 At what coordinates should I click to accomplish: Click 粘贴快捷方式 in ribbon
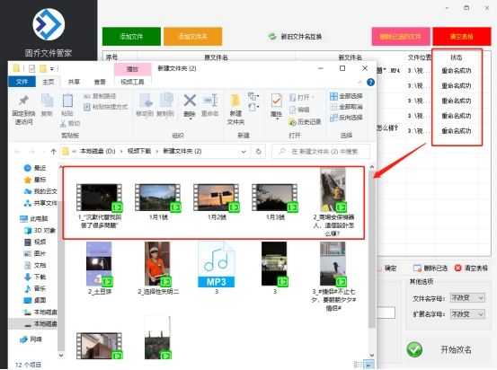tap(105, 107)
